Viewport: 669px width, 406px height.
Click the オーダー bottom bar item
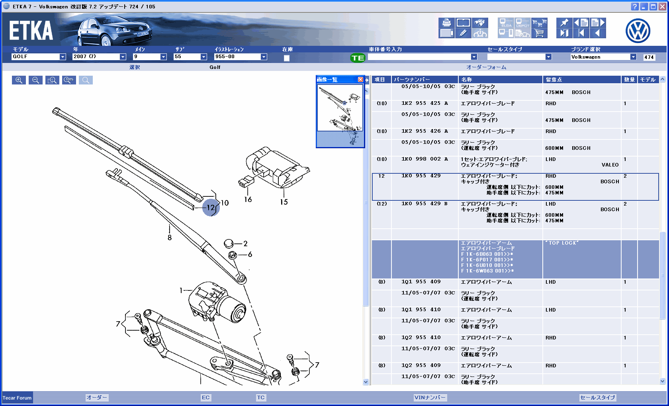[x=97, y=398]
